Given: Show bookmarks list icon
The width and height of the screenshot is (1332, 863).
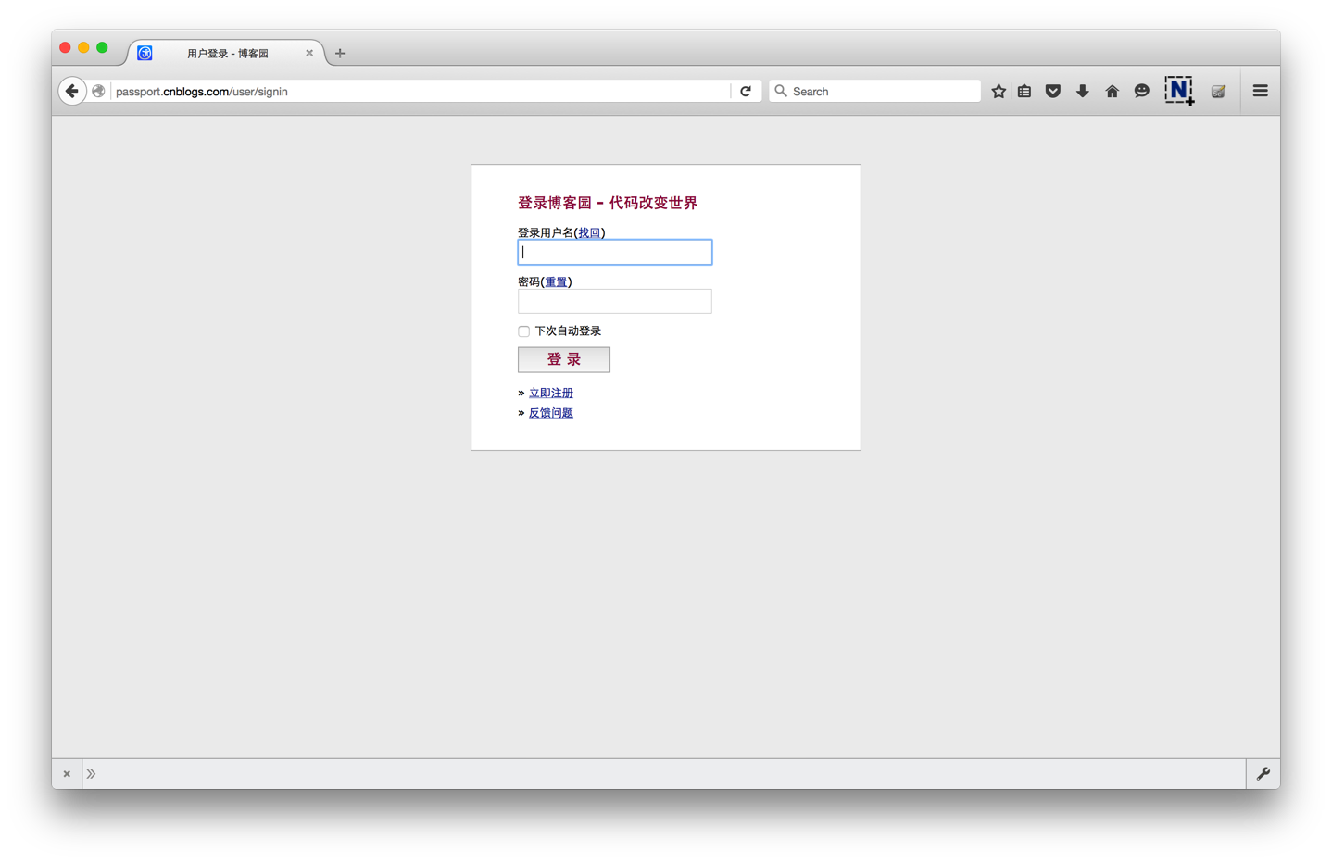Looking at the screenshot, I should pyautogui.click(x=1024, y=91).
